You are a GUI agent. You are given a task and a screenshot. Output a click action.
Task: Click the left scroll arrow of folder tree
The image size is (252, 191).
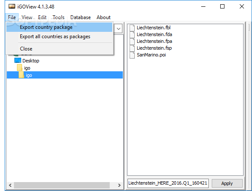coord(10,185)
